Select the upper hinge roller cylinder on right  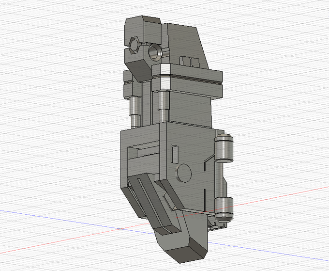224,148
